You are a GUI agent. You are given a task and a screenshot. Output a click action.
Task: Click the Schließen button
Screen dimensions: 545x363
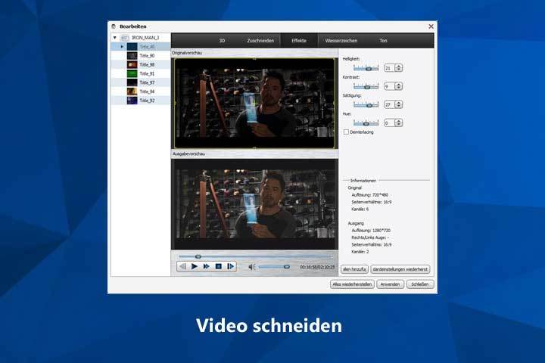click(x=420, y=284)
